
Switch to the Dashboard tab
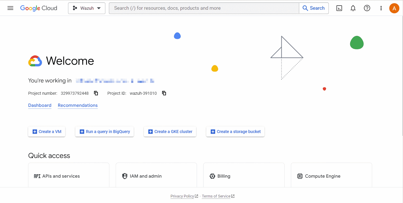coord(40,105)
